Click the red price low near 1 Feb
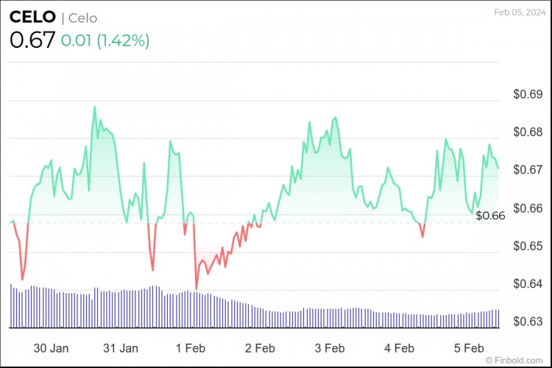Image resolution: width=552 pixels, height=368 pixels. click(197, 288)
